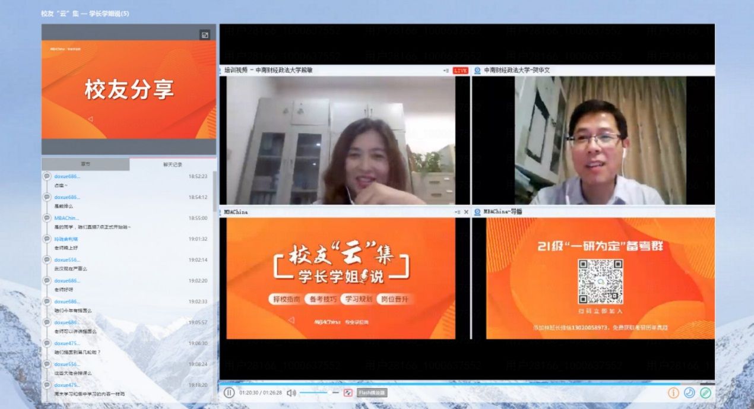
Task: Click username doxue475... at 19:18:20
Action: [x=67, y=385]
